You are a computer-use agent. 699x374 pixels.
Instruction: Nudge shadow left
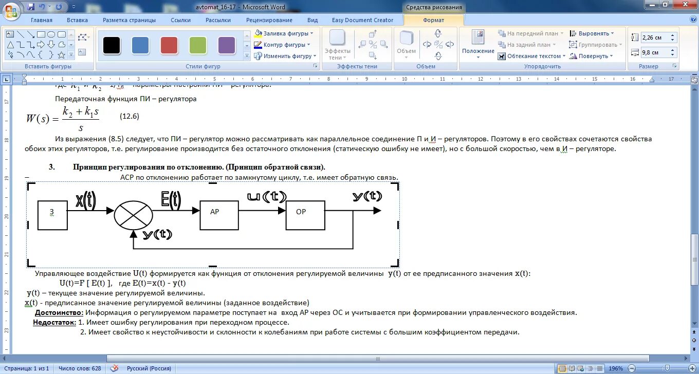click(363, 45)
